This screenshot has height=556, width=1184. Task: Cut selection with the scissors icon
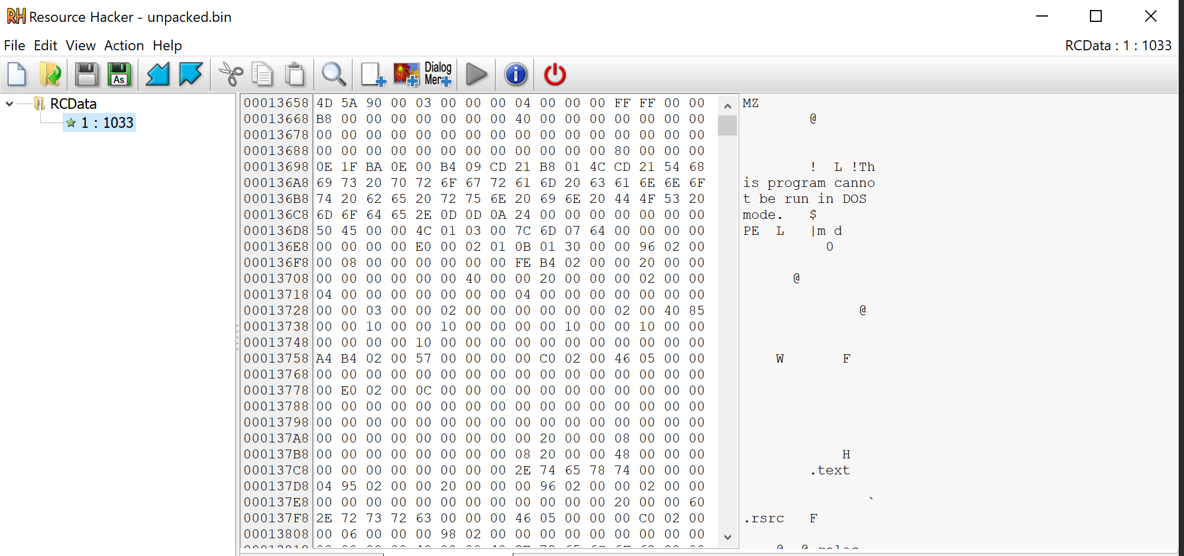[x=231, y=75]
